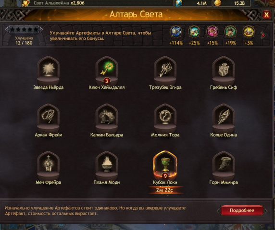The height and width of the screenshot is (230, 275).
Task: Expand bonuses with the red arrow
Action: click(263, 35)
